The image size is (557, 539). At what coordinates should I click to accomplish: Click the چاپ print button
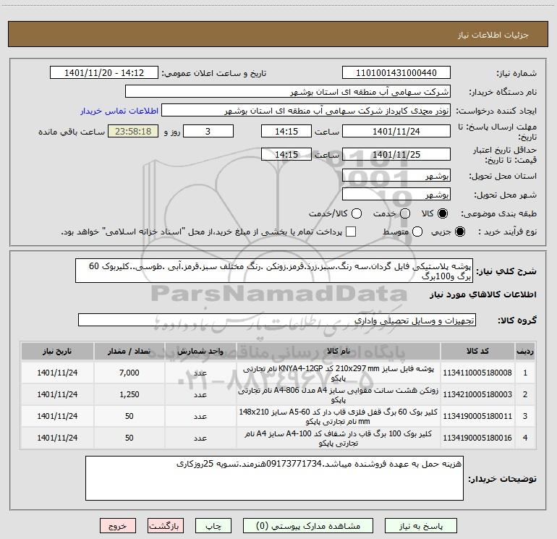[213, 526]
